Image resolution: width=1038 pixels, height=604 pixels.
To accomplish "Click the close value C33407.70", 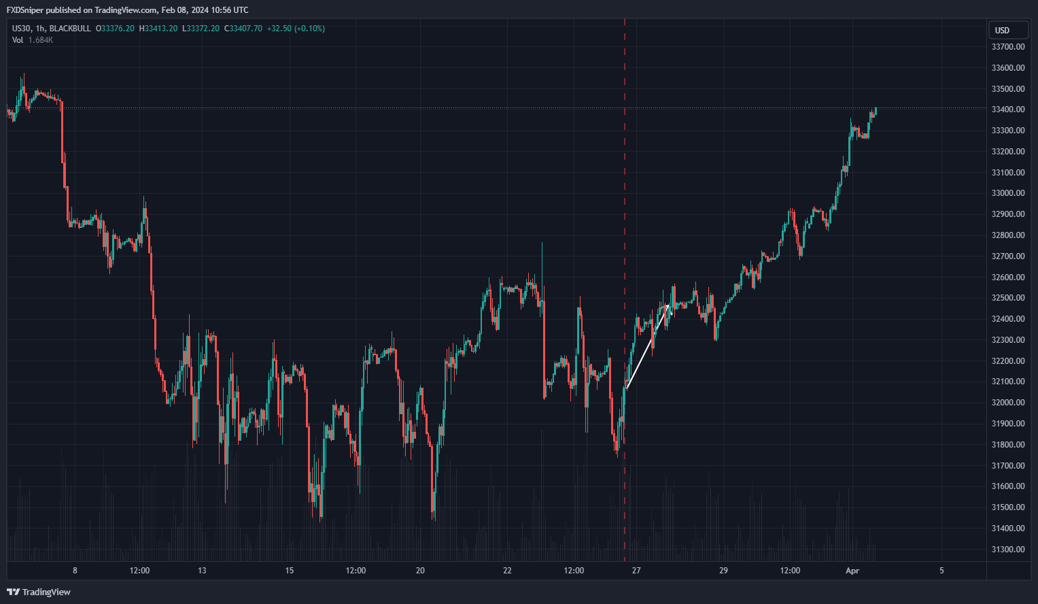I will coord(243,29).
